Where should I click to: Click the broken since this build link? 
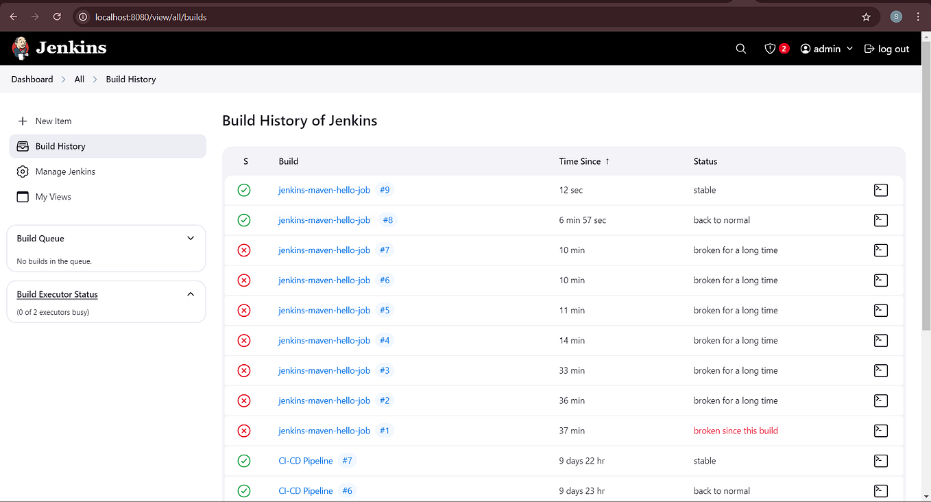(735, 431)
